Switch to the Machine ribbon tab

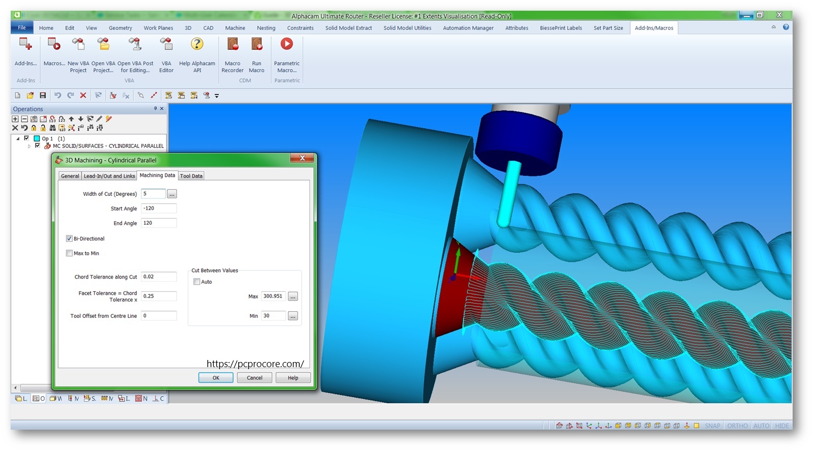click(235, 28)
